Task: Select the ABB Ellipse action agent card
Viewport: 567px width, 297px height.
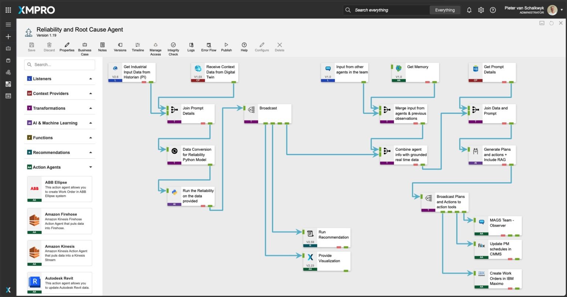Action: tap(59, 189)
